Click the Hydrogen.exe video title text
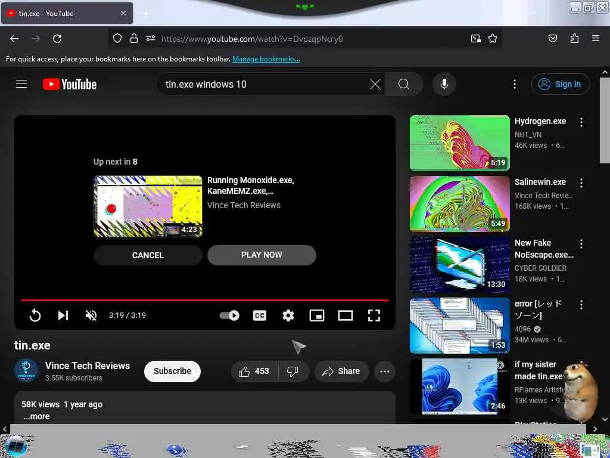Image resolution: width=610 pixels, height=458 pixels. click(540, 121)
